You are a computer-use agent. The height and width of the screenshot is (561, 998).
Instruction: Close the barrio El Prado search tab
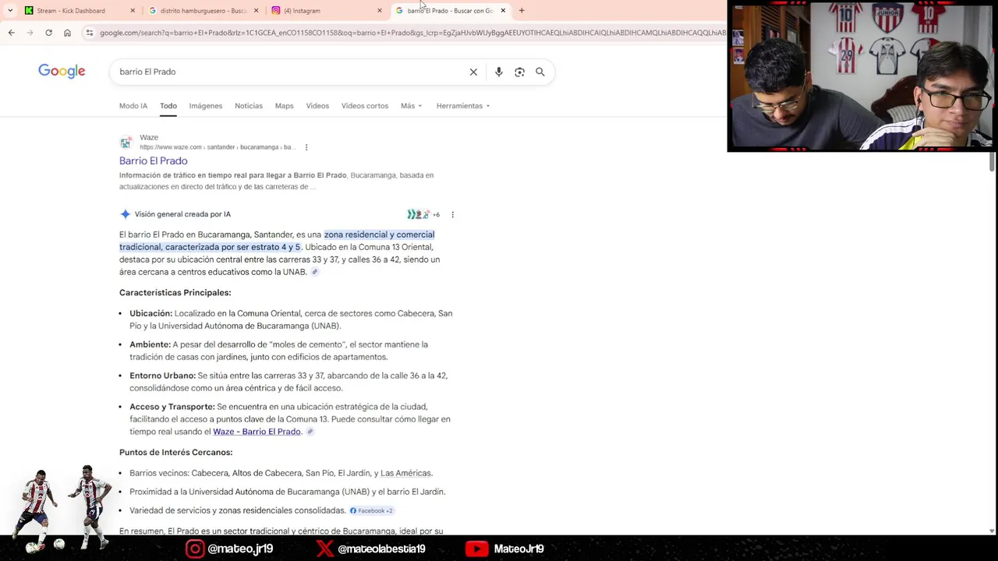[503, 11]
